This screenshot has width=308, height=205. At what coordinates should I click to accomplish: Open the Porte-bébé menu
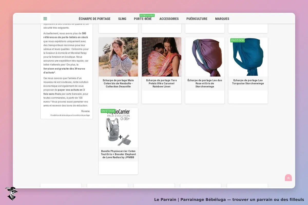click(x=143, y=19)
